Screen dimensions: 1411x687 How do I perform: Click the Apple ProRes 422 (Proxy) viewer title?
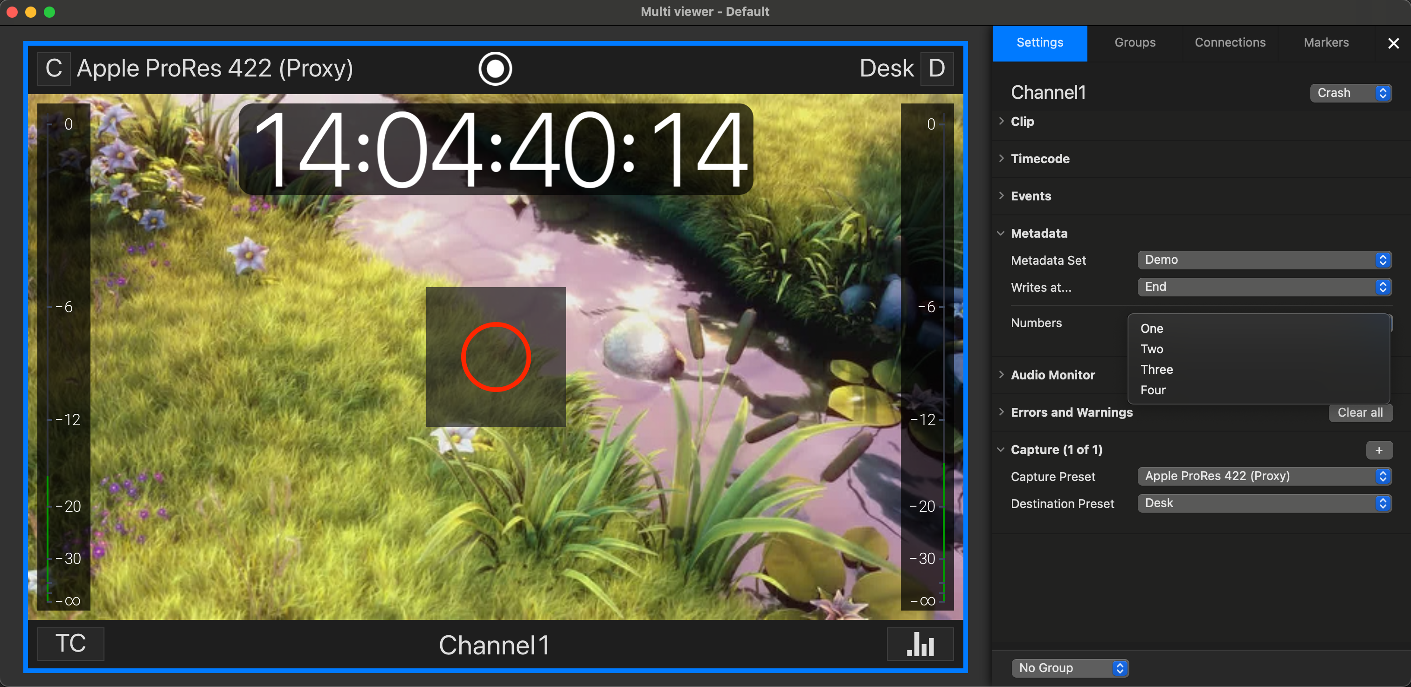pyautogui.click(x=214, y=69)
